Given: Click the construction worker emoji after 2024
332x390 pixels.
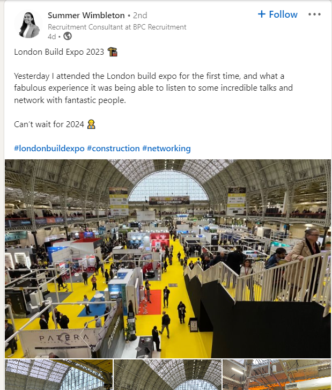Looking at the screenshot, I should point(91,124).
